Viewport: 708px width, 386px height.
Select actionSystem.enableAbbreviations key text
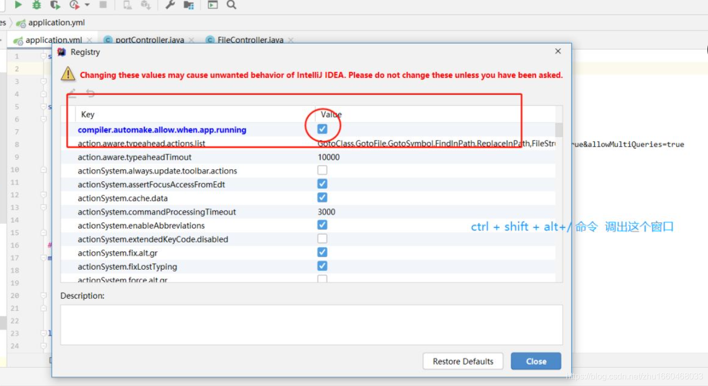coord(141,226)
